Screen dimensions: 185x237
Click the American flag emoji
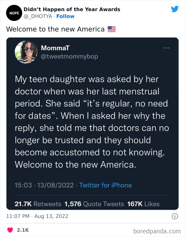tap(112, 29)
